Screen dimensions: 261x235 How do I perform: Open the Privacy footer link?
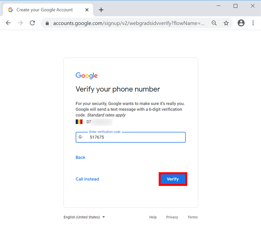(172, 217)
